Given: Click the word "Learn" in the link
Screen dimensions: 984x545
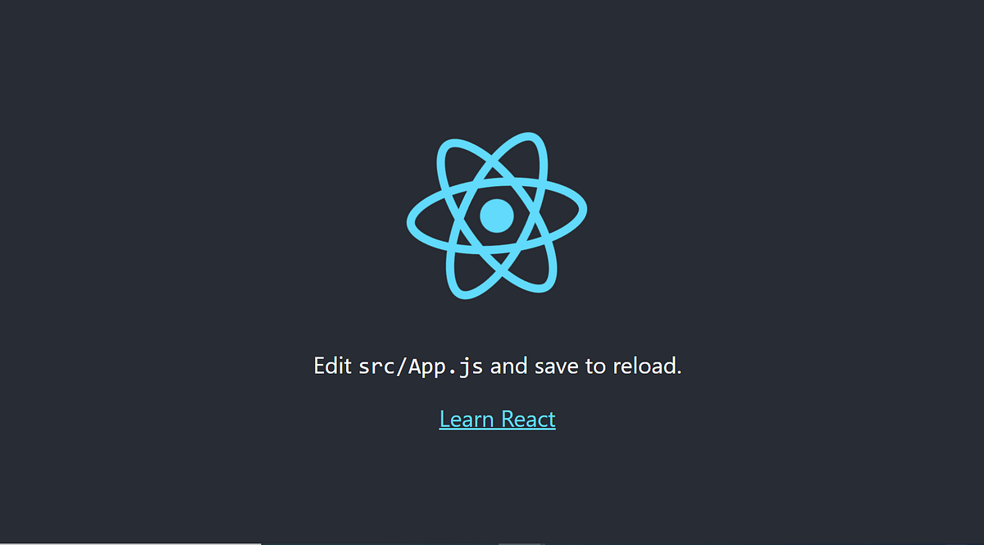Looking at the screenshot, I should click(467, 420).
